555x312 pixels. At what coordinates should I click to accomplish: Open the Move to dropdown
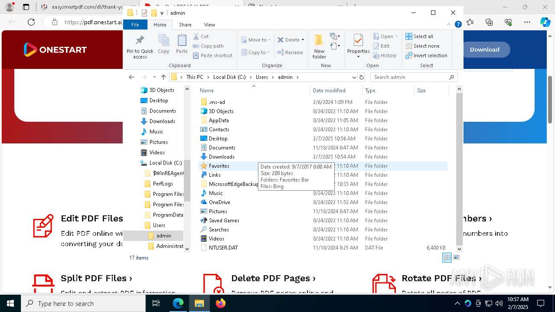point(256,40)
